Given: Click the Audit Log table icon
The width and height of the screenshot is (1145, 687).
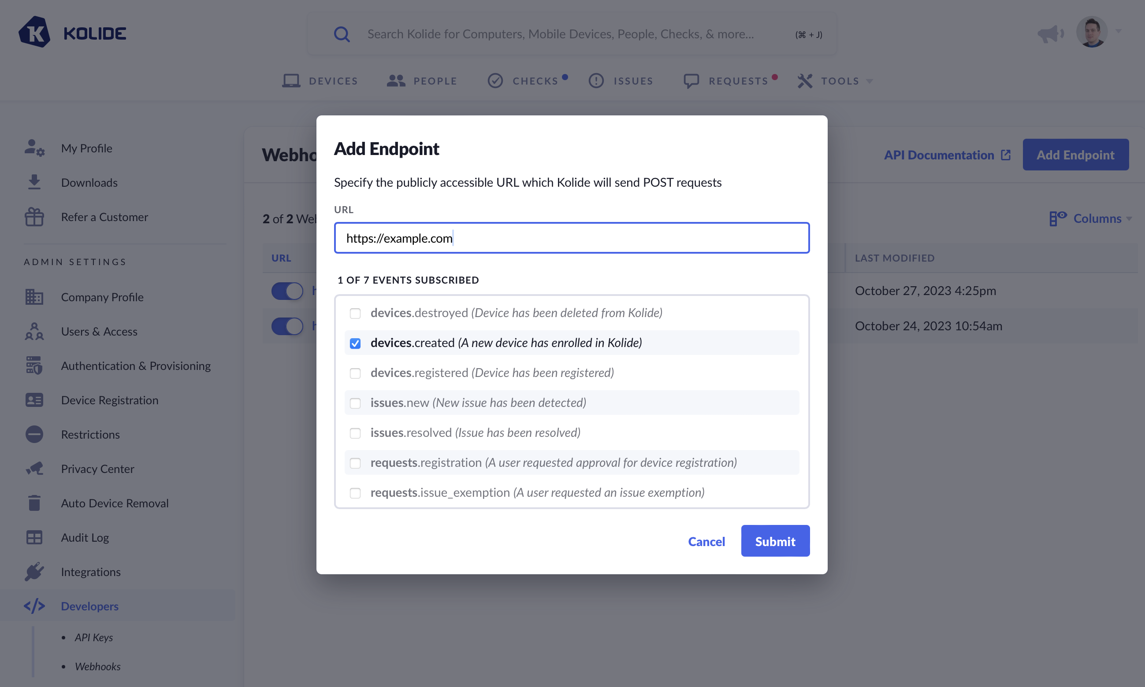Looking at the screenshot, I should click(x=34, y=537).
